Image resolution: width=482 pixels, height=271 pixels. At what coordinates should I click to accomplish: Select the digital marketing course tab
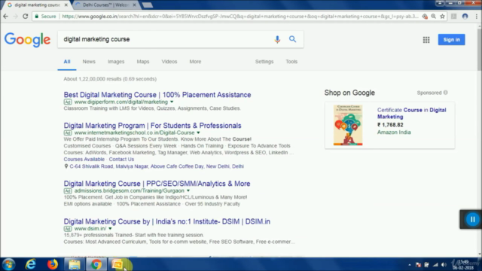[37, 5]
